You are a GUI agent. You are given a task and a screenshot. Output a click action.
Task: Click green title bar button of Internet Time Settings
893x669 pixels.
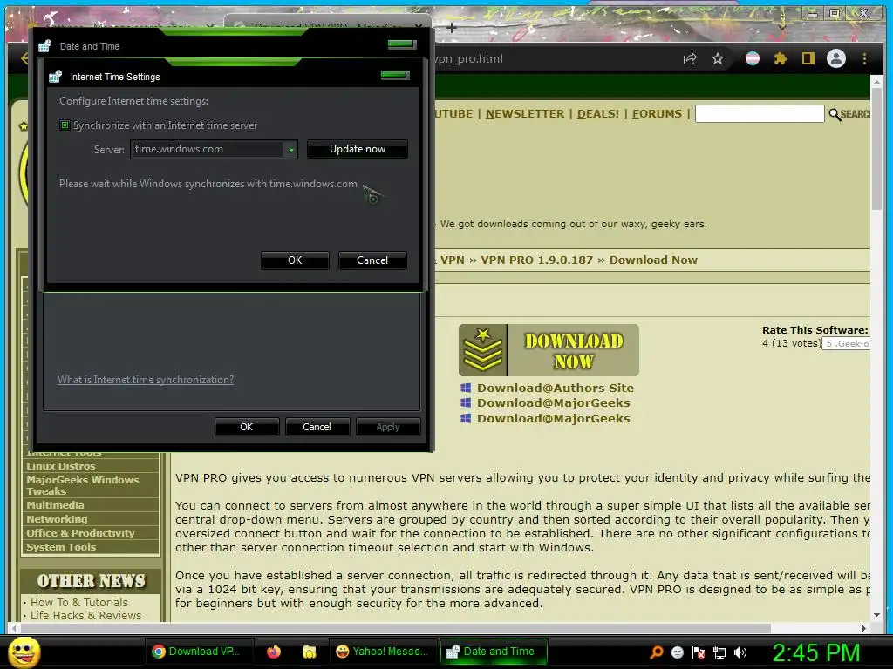point(395,74)
